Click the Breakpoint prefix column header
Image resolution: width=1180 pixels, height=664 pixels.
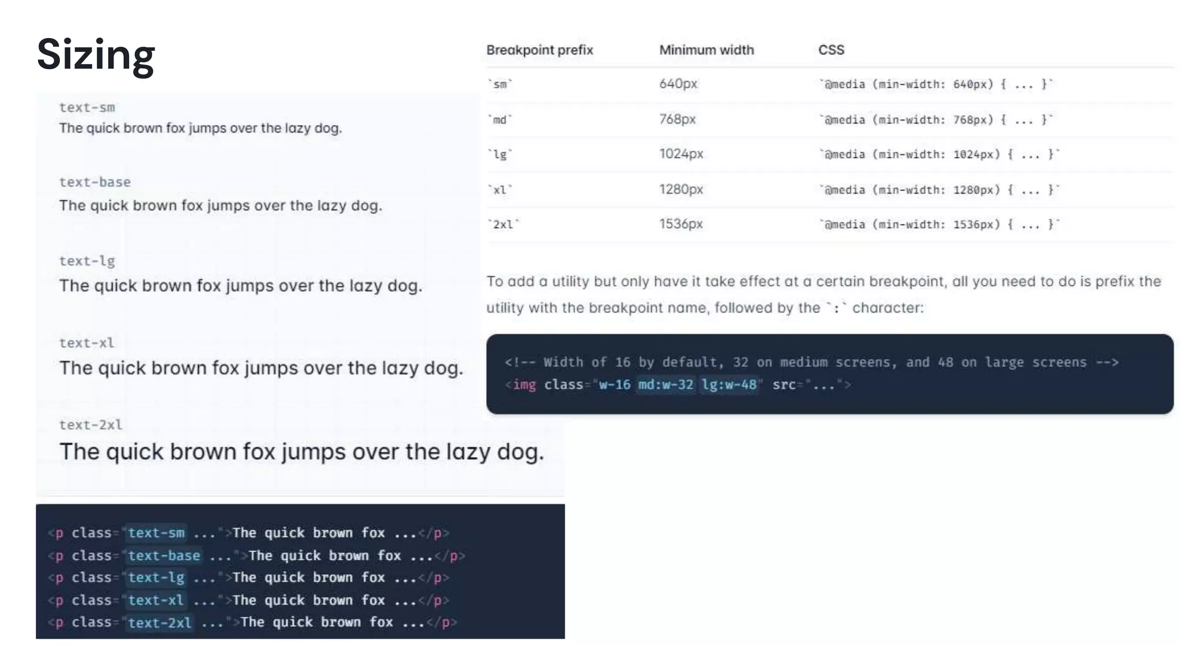(x=540, y=50)
